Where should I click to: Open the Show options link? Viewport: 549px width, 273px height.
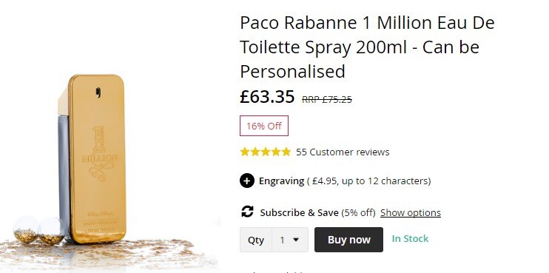(411, 213)
